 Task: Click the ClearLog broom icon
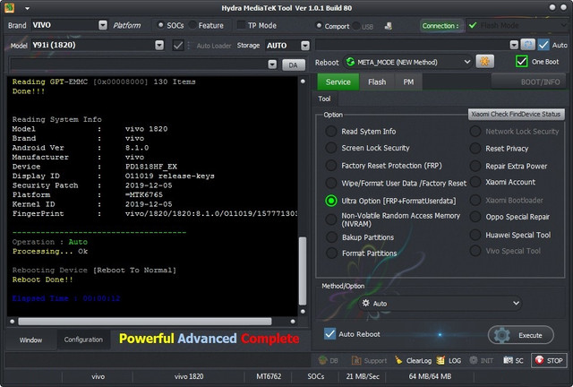tap(398, 360)
